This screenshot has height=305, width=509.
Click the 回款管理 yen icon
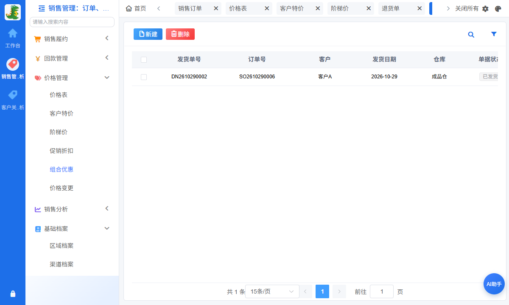pyautogui.click(x=38, y=58)
